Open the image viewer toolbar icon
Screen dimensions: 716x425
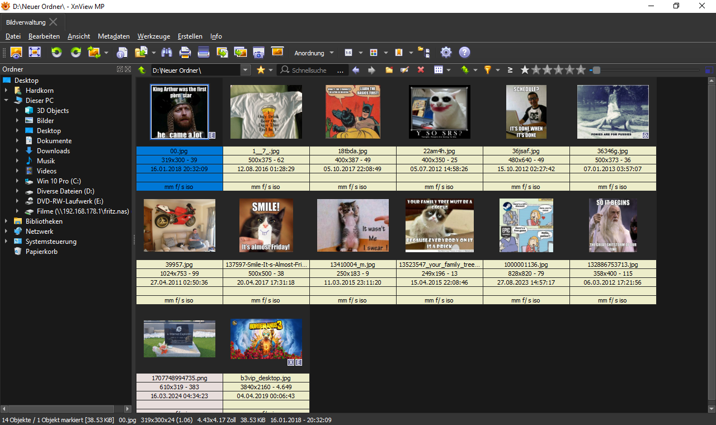(16, 53)
